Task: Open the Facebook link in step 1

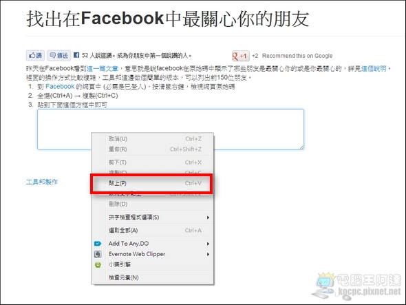Action: point(60,87)
